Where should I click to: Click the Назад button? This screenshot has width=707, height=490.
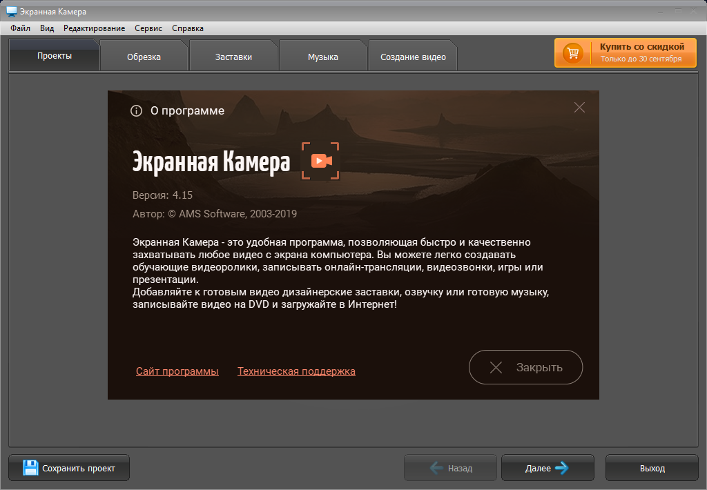click(450, 468)
